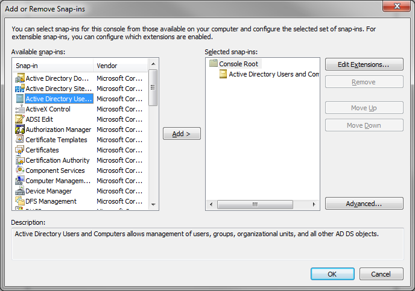This screenshot has height=291, width=415.
Task: Click the ActiveX Control icon
Action: (x=20, y=109)
